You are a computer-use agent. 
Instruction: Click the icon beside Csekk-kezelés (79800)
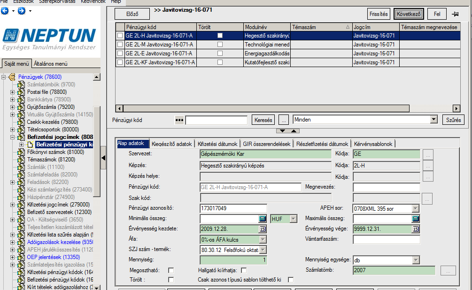(x=21, y=122)
